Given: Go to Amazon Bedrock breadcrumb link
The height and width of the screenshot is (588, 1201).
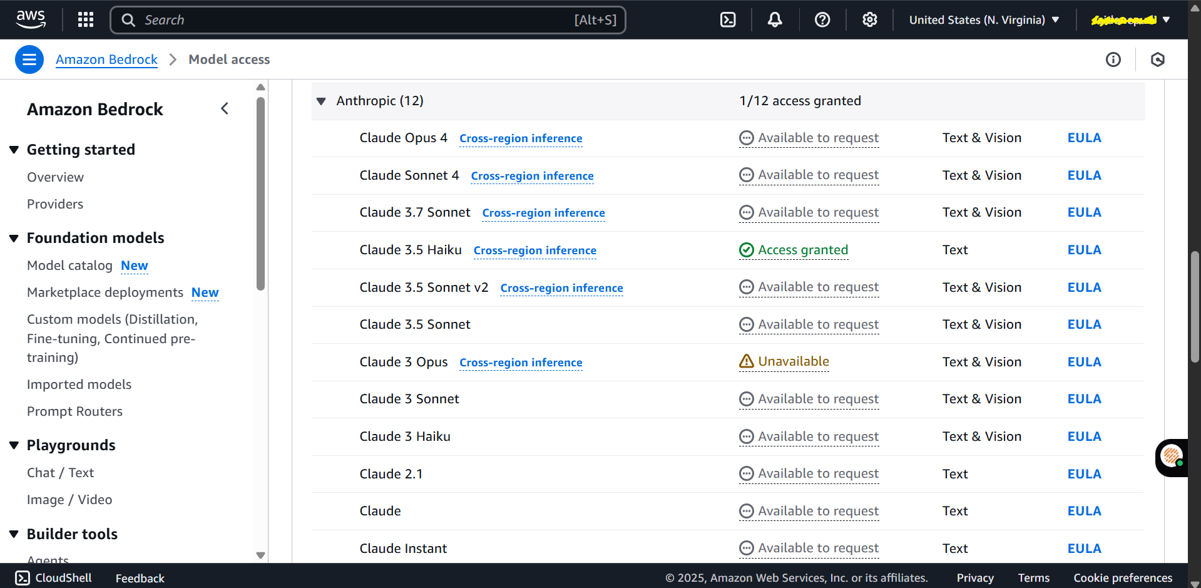Looking at the screenshot, I should [x=106, y=59].
